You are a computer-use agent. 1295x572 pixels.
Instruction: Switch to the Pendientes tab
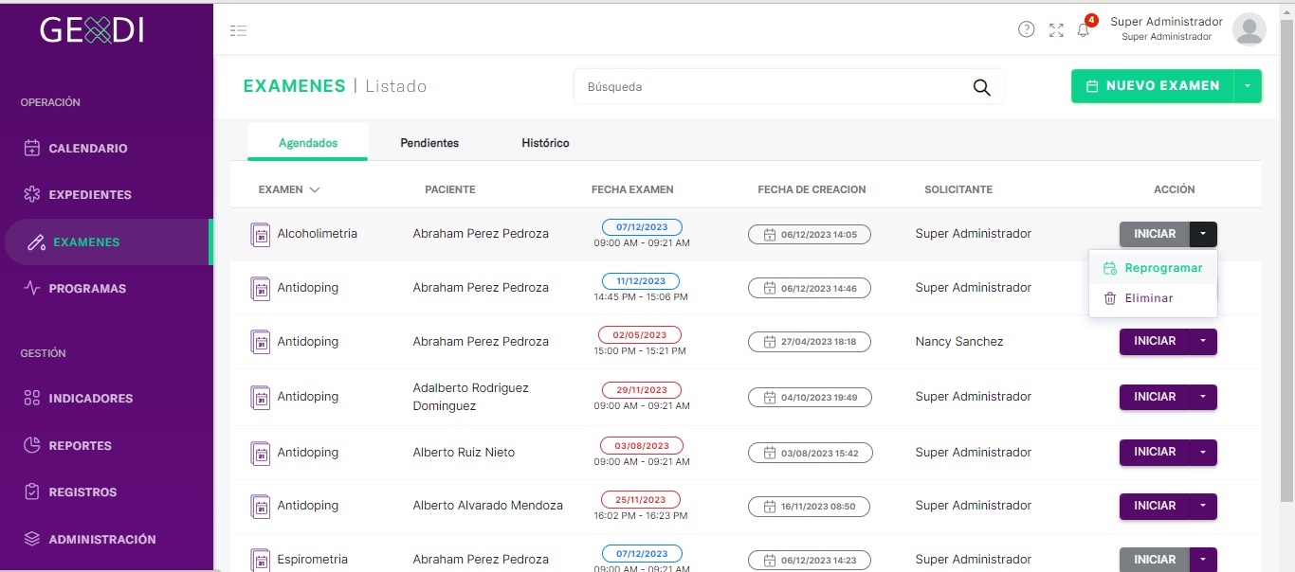[x=429, y=143]
